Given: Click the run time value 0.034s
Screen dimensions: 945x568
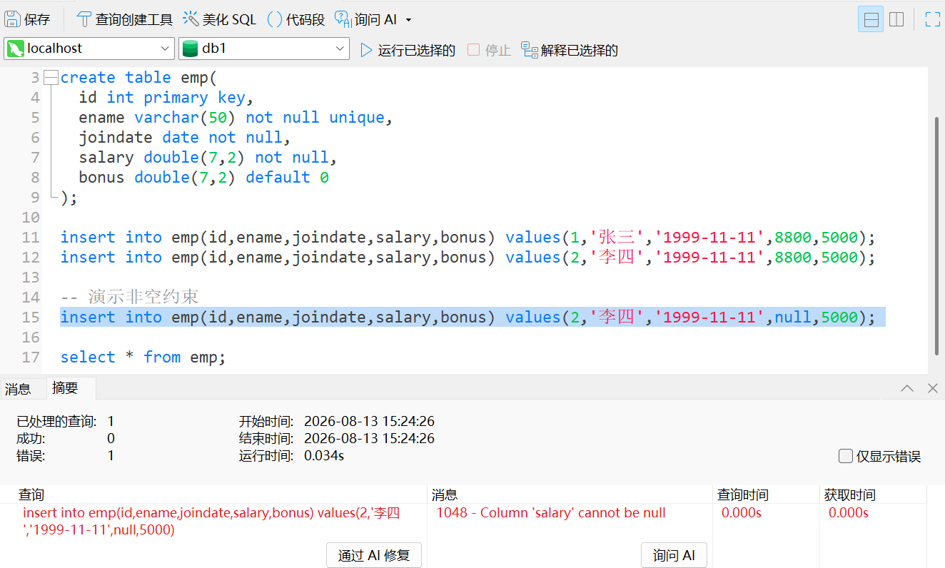Looking at the screenshot, I should [324, 455].
